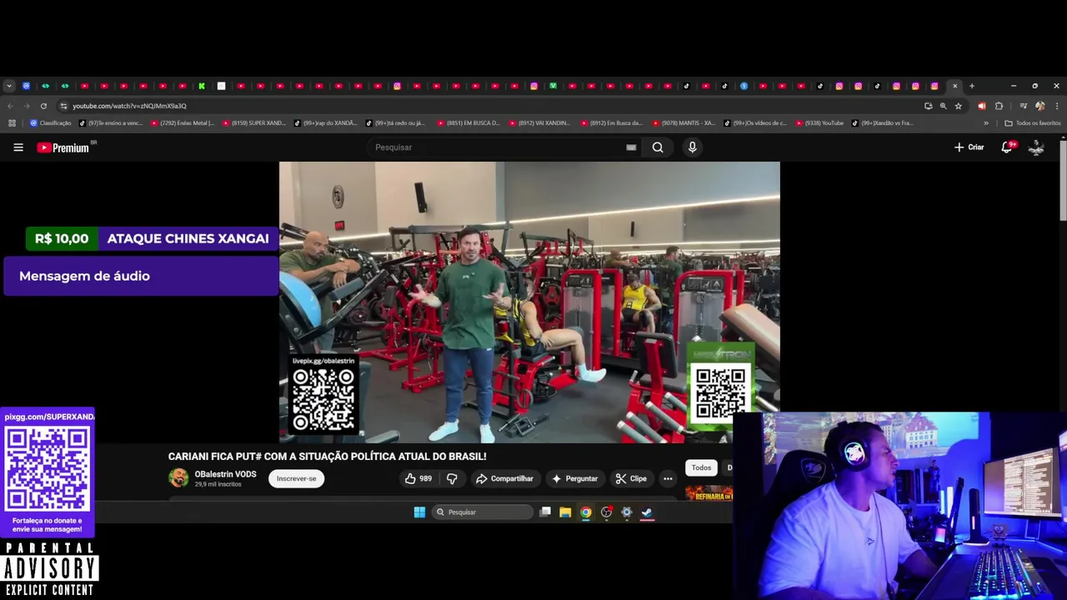Open the '(9338) YouTube' bookmark
Viewport: 1067px width, 600px height.
click(x=820, y=123)
